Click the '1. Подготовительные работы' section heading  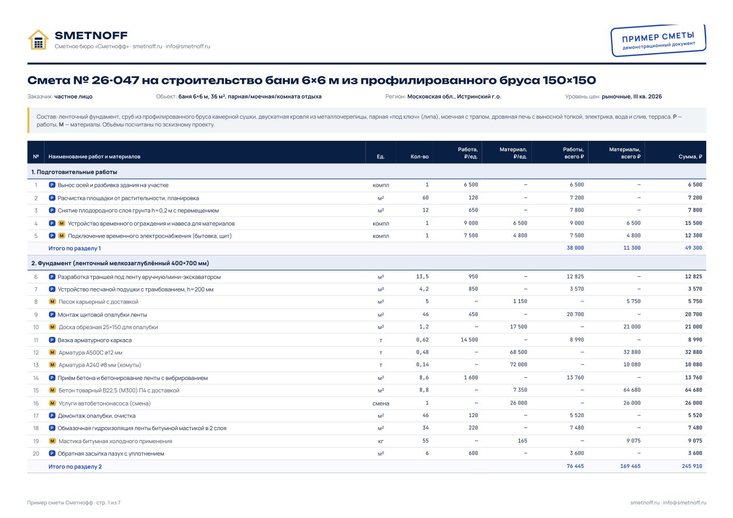(x=74, y=172)
